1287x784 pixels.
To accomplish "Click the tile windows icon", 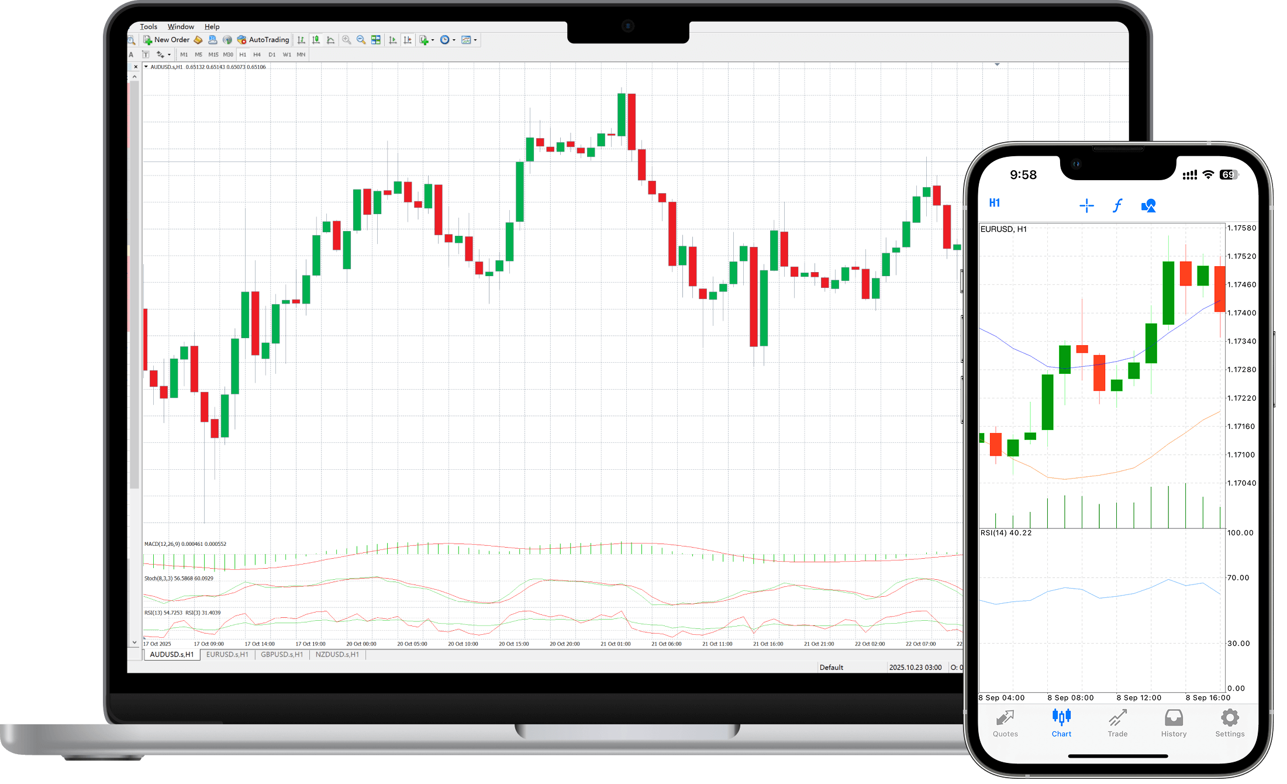I will pyautogui.click(x=376, y=40).
